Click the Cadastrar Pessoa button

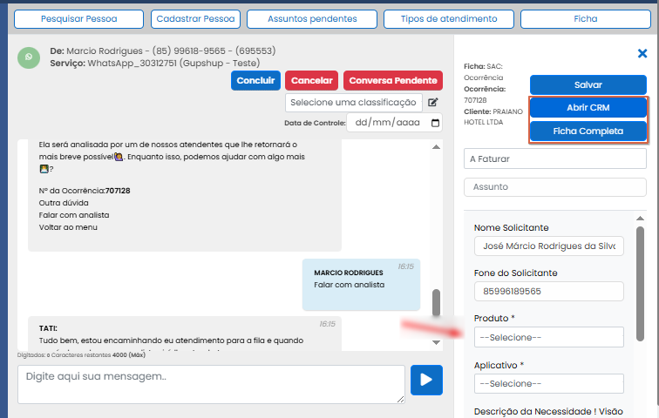195,18
